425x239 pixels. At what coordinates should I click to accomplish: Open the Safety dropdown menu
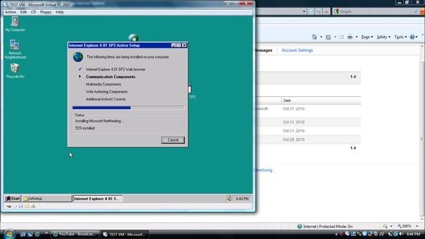pos(384,37)
